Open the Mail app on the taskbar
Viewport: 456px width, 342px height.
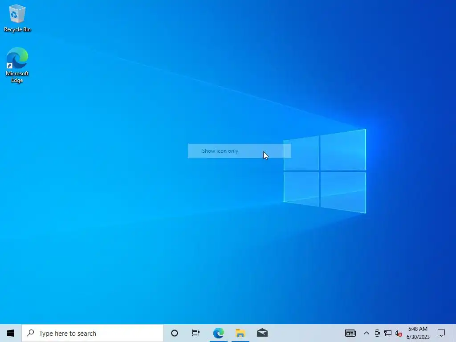click(262, 333)
